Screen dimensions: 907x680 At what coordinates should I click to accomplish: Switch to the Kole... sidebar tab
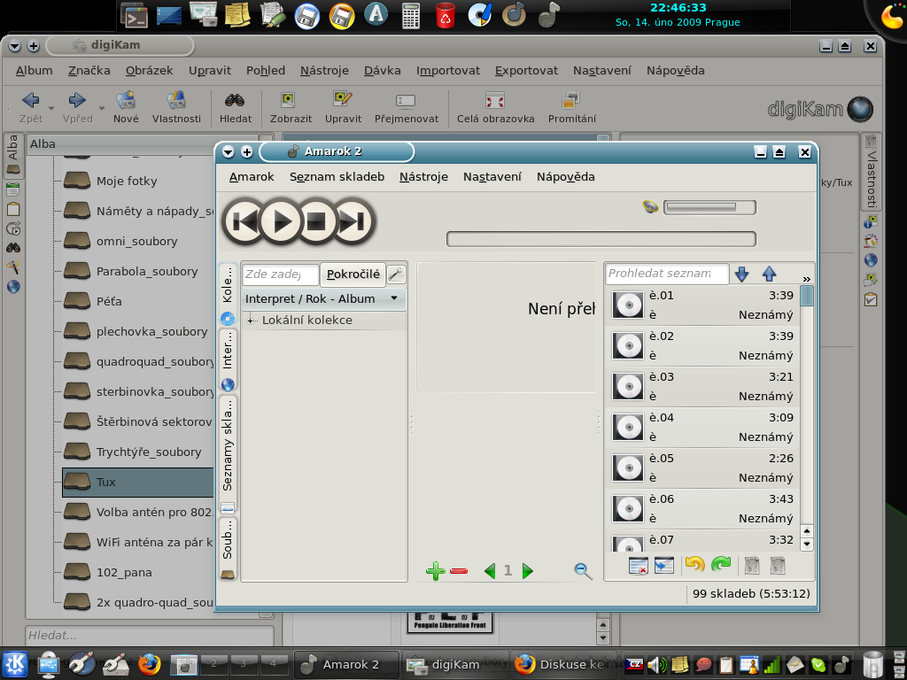click(x=228, y=295)
